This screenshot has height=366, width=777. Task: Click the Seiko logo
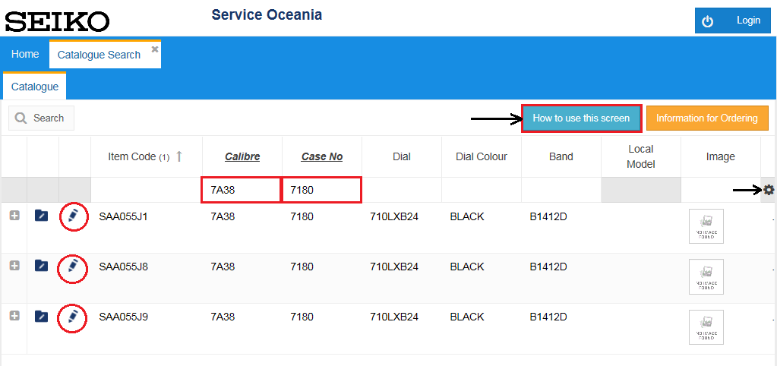coord(57,21)
